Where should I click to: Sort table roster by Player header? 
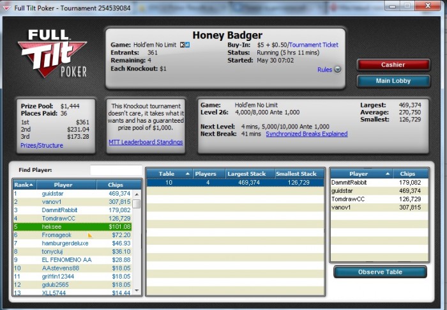coord(361,174)
